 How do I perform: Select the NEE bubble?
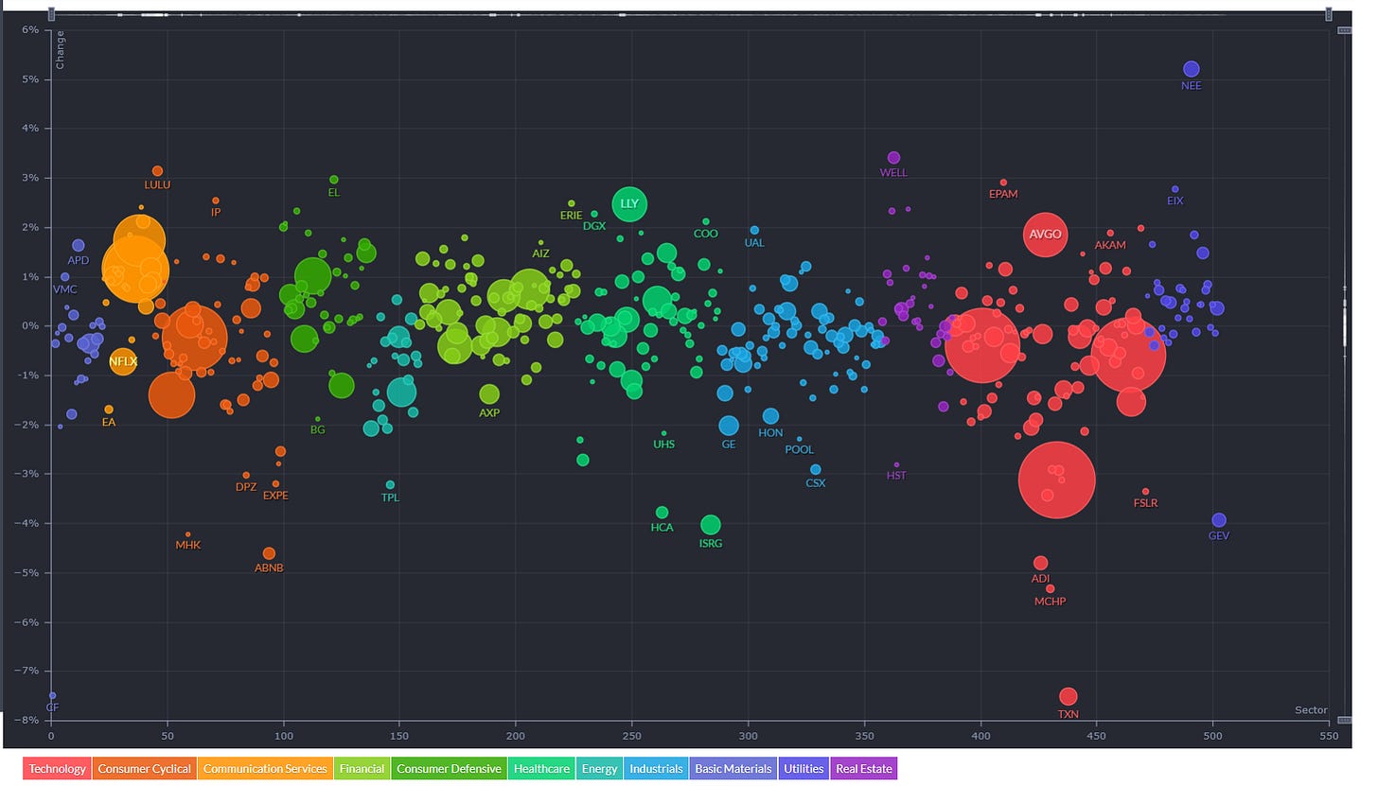coord(1192,69)
